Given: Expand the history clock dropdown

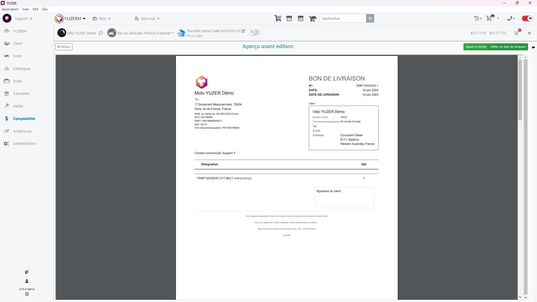Looking at the screenshot, I should coord(478,18).
